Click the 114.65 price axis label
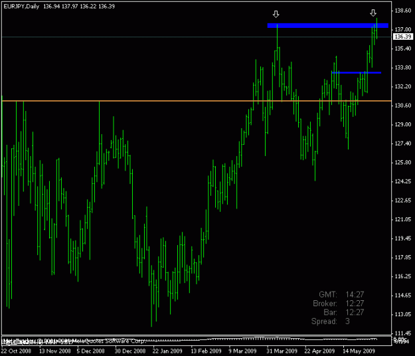Image resolution: width=415 pixels, height=356 pixels. 403,296
